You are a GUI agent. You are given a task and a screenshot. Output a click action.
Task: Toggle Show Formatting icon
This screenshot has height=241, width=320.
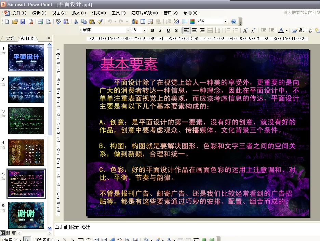tap(176, 22)
